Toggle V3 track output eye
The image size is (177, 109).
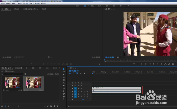click(81, 83)
